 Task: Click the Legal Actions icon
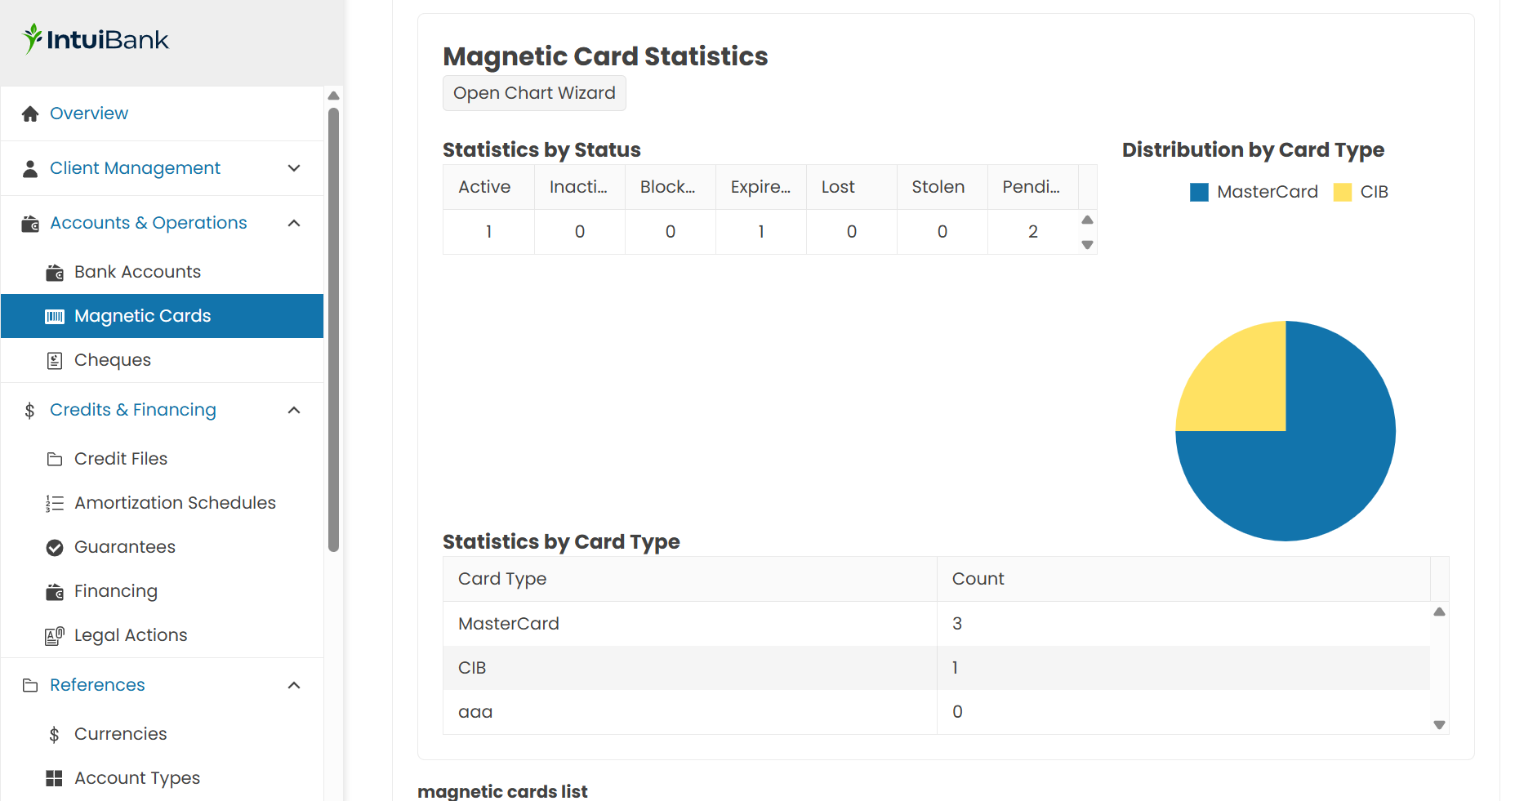tap(55, 635)
